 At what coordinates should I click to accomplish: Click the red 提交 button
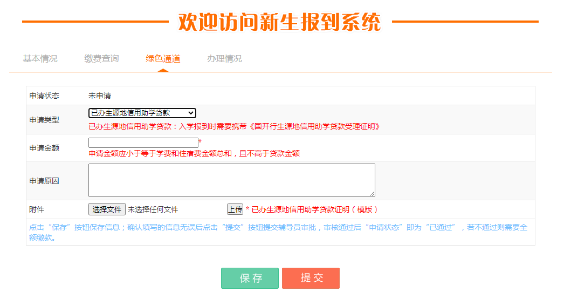(311, 278)
